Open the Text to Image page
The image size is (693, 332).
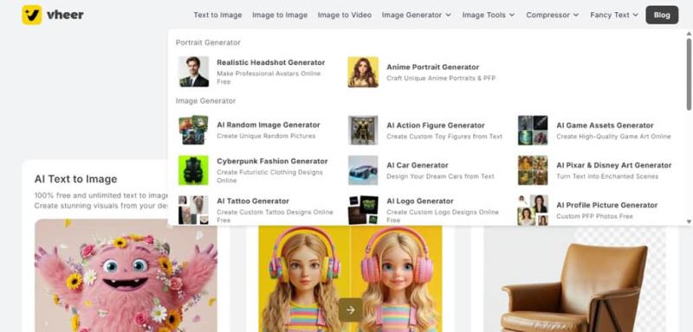tap(217, 15)
